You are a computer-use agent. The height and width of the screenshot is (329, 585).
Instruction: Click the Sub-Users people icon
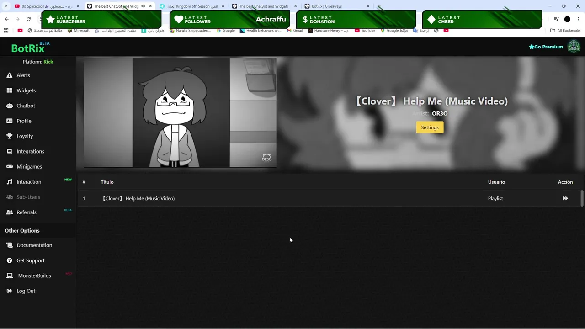tap(9, 197)
